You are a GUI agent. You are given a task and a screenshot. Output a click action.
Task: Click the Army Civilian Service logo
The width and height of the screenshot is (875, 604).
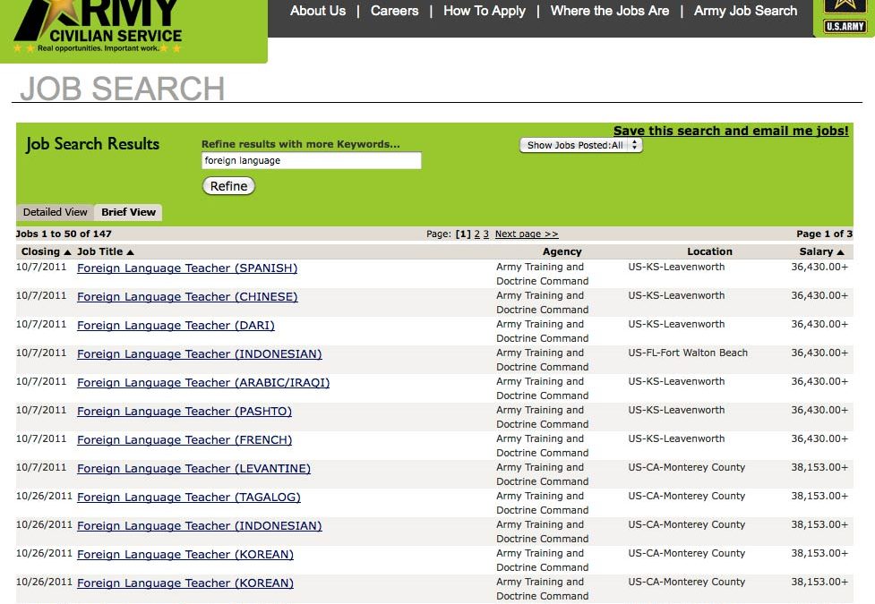click(99, 27)
